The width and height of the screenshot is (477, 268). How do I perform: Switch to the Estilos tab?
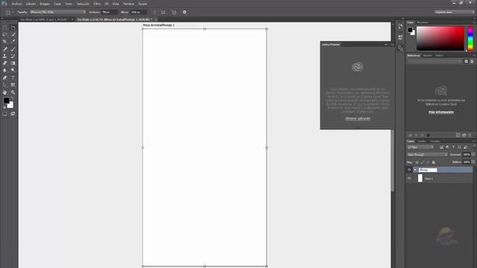[x=439, y=56]
